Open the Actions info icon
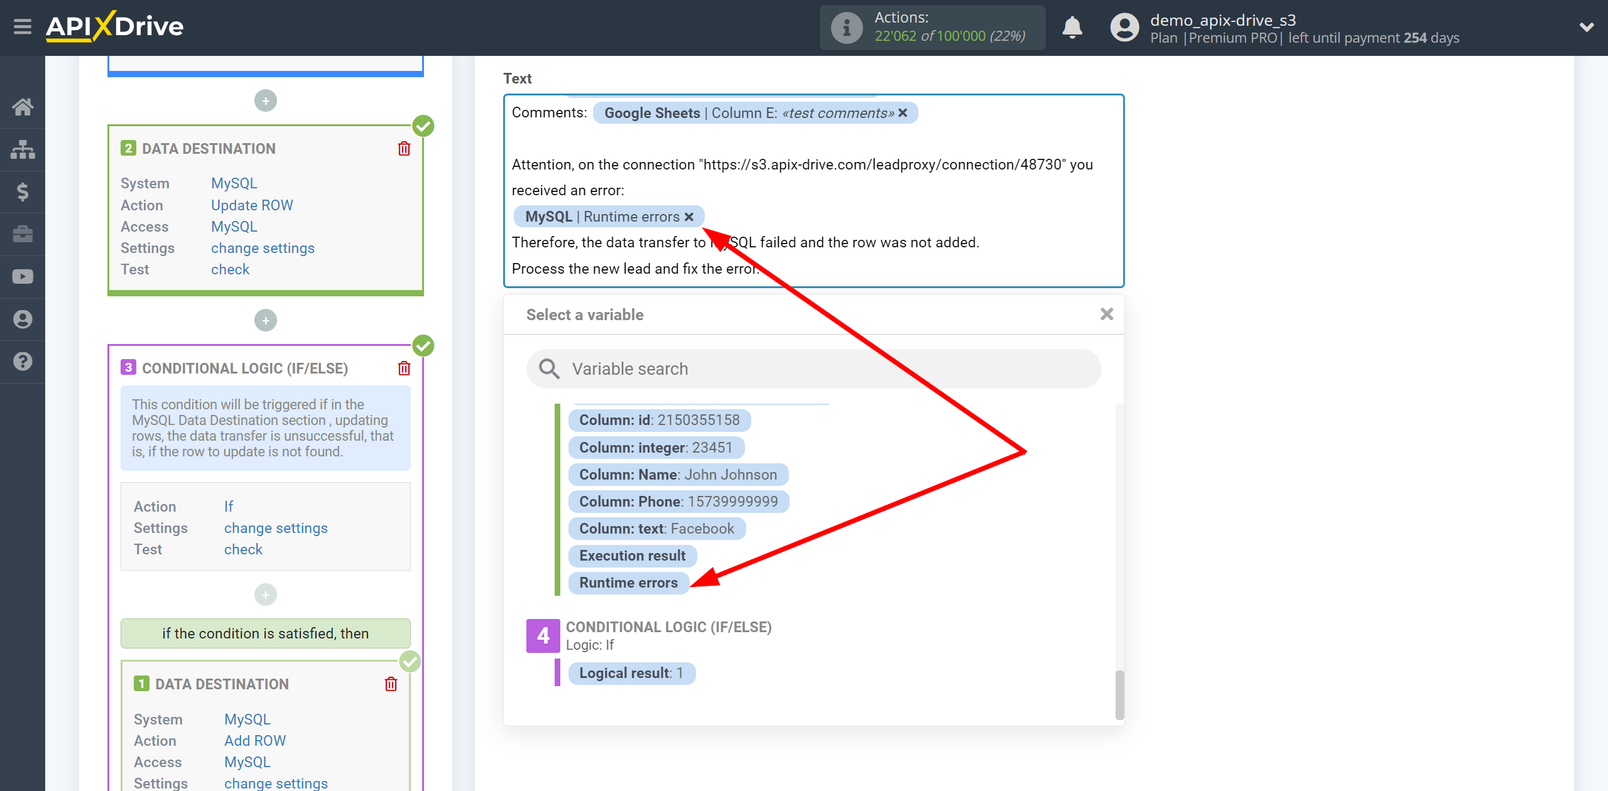 pos(846,28)
